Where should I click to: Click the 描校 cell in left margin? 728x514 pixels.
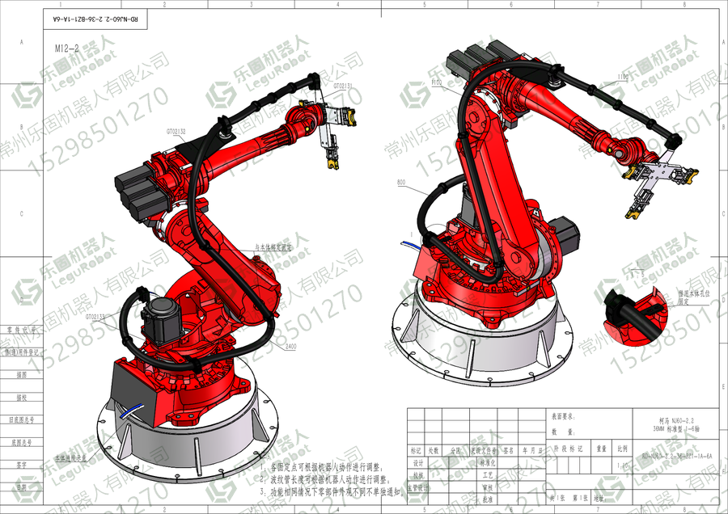(22, 398)
